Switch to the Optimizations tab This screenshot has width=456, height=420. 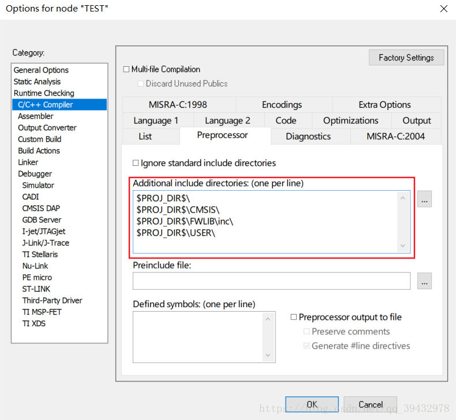coord(350,120)
